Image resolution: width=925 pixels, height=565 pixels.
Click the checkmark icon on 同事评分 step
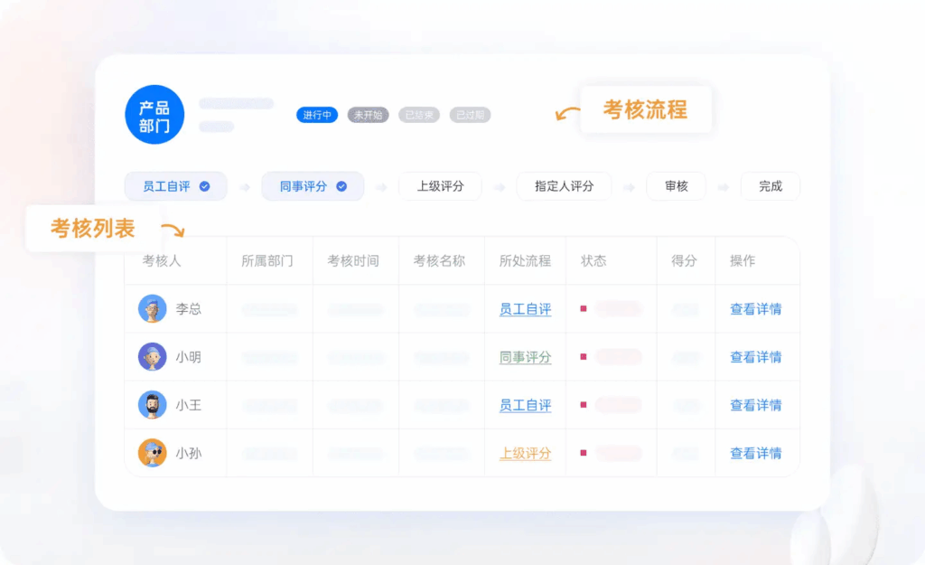coord(341,186)
